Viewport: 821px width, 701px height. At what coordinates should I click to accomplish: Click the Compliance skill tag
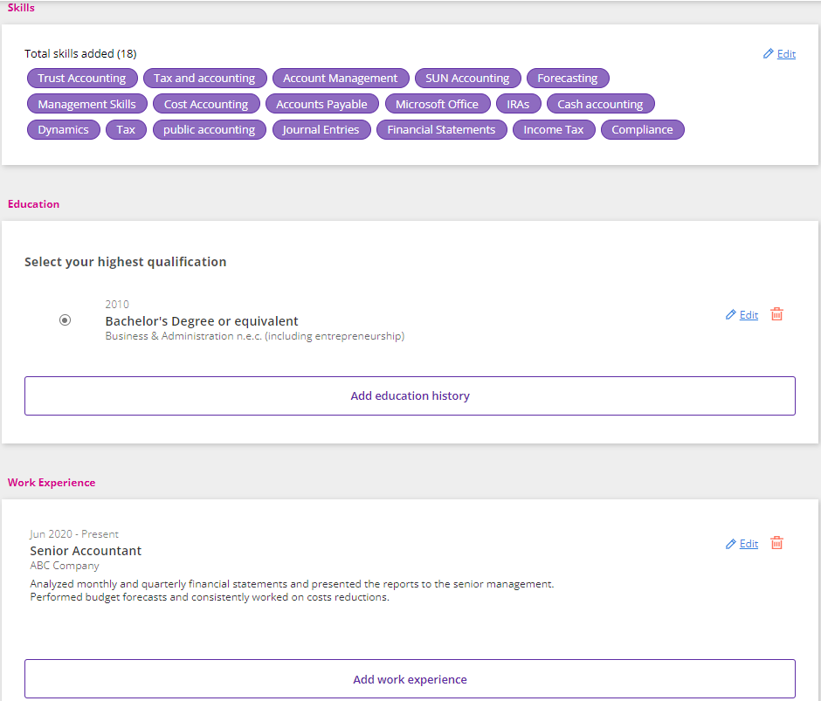coord(643,129)
